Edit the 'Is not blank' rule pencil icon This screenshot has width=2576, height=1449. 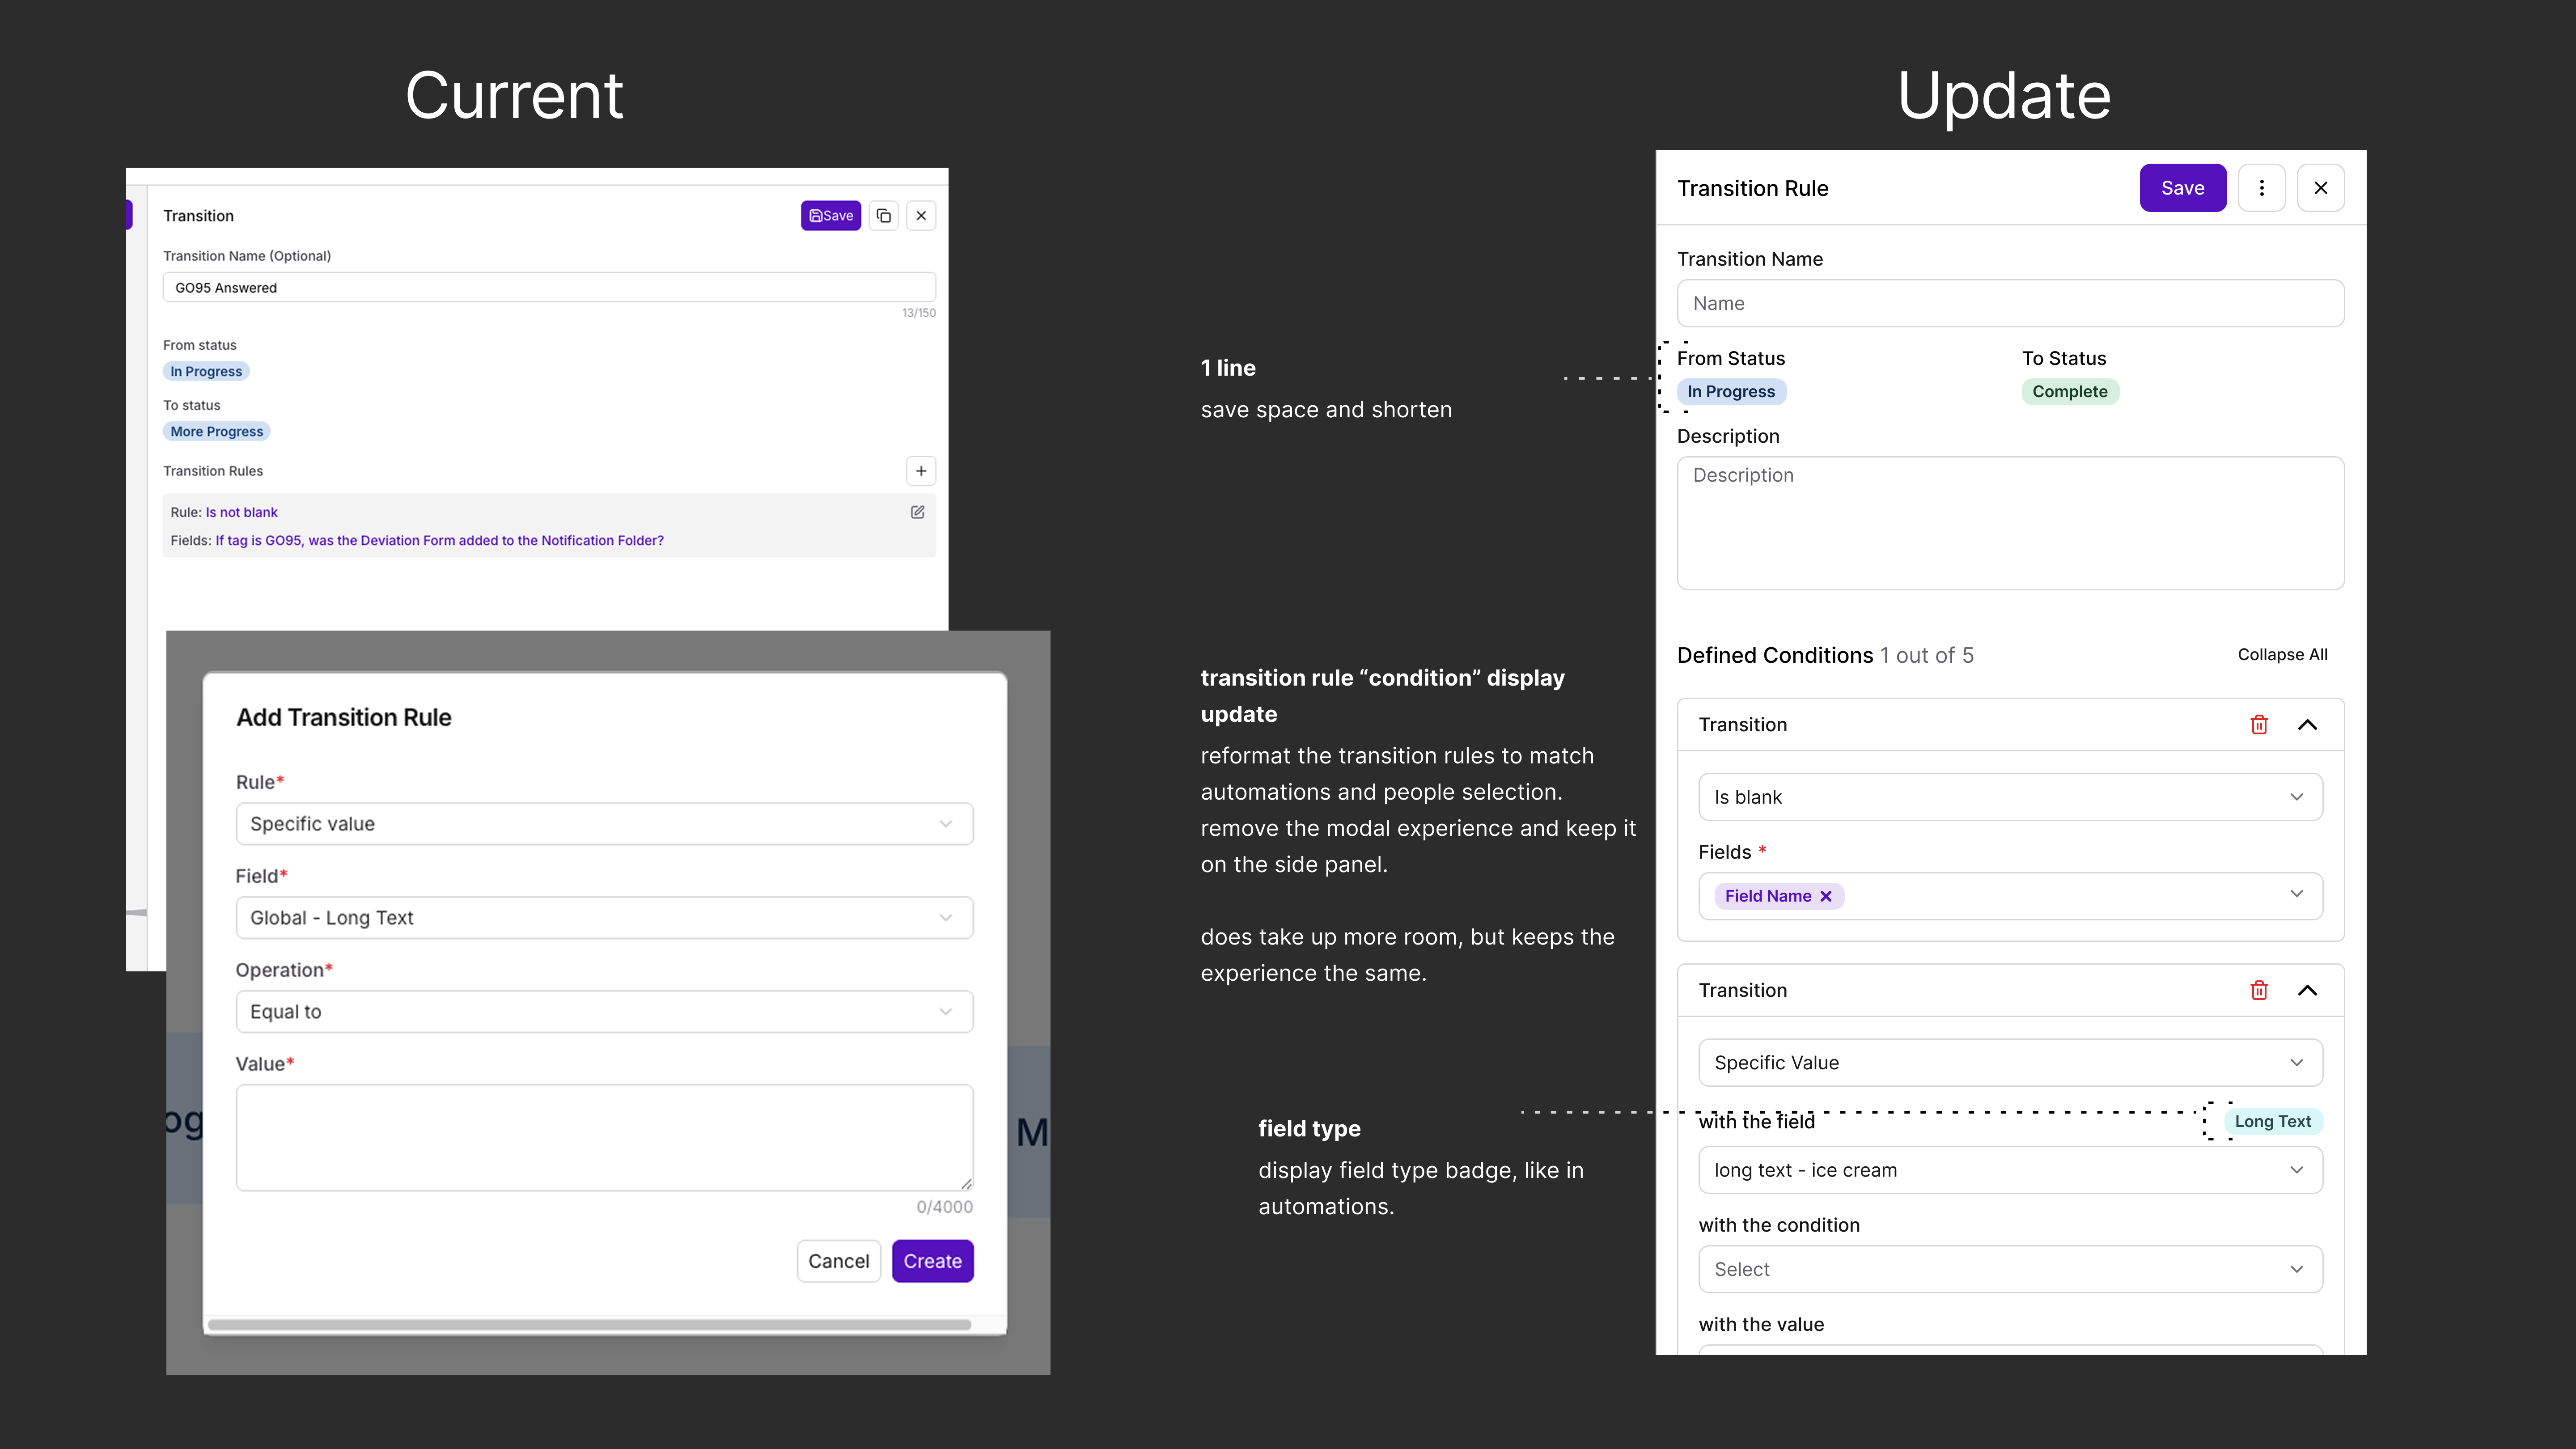917,512
